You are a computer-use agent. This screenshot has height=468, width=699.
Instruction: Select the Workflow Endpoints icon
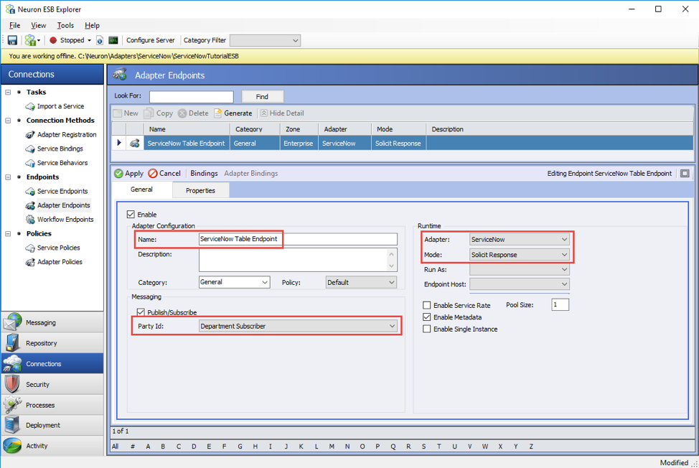click(x=30, y=220)
